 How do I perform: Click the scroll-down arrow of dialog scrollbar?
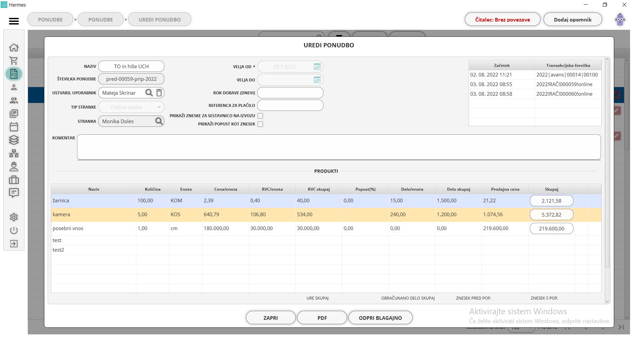pos(607,302)
